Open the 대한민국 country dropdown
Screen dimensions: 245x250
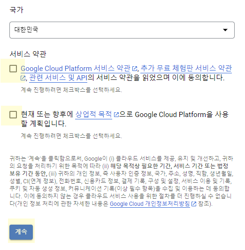(122, 30)
